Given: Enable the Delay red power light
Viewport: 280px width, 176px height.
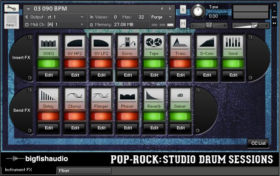Looking at the screenshot, I should click(48, 117).
